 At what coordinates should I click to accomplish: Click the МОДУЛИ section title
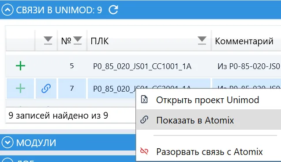36,143
